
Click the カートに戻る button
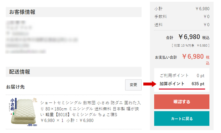182,118
